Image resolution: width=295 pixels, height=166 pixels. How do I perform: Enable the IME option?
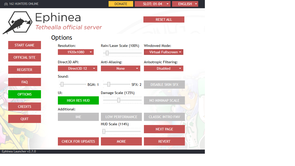[78, 117]
